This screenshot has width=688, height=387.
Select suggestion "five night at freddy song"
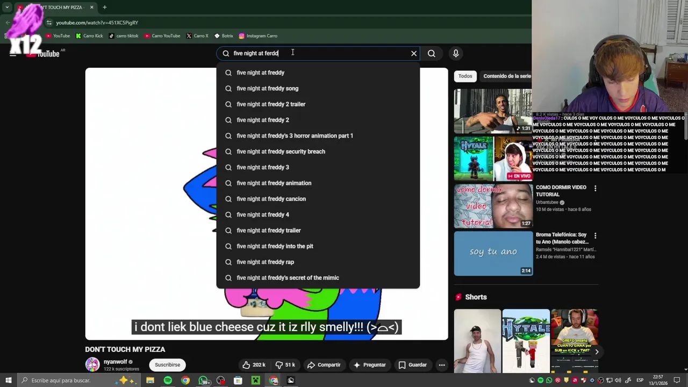tap(318, 88)
